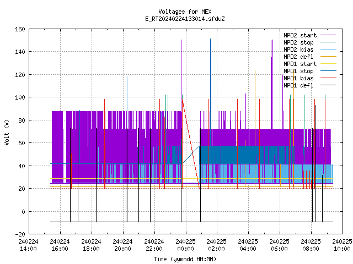The width and height of the screenshot is (353, 264).
Task: Click the y-axis label 'Volt (V)'
Action: click(7, 132)
